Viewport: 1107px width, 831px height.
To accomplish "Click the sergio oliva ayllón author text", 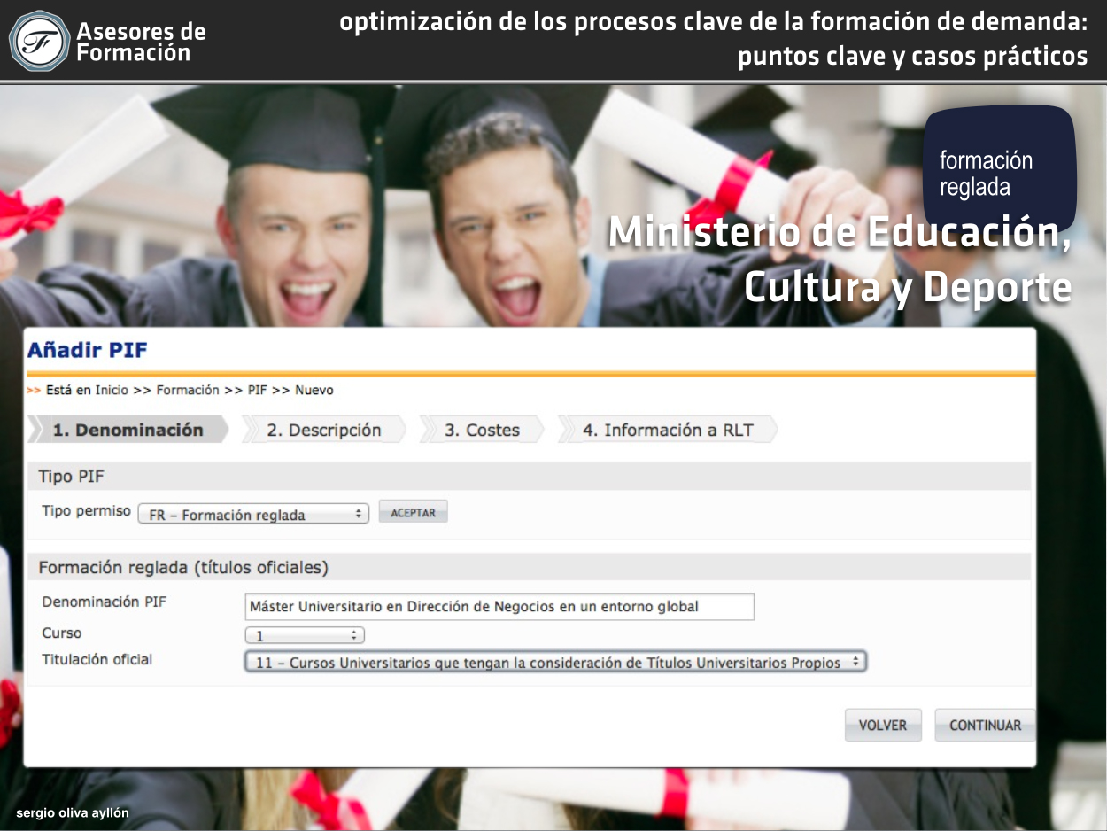I will pyautogui.click(x=73, y=812).
